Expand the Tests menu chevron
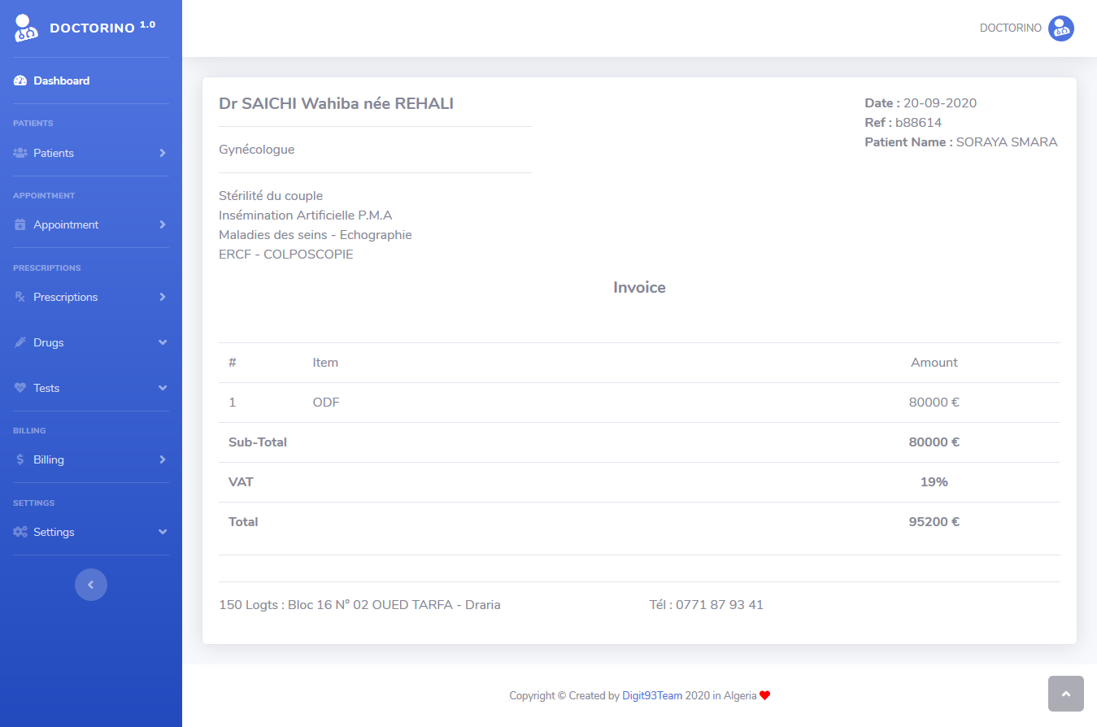The image size is (1097, 727). tap(163, 388)
